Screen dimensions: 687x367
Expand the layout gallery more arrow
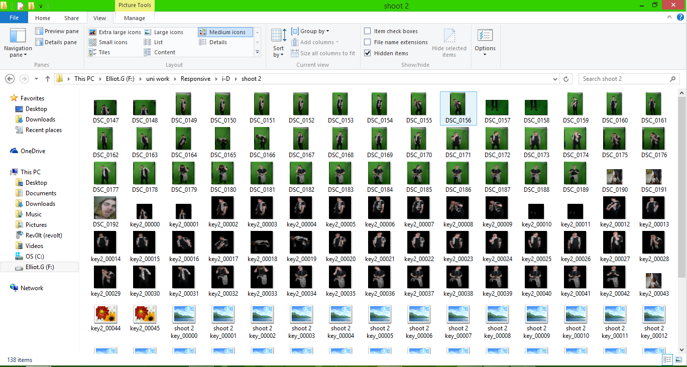click(258, 52)
